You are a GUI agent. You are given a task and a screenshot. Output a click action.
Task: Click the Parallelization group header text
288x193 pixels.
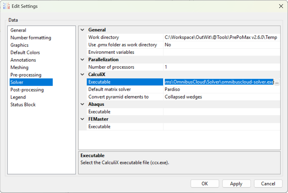click(103, 59)
